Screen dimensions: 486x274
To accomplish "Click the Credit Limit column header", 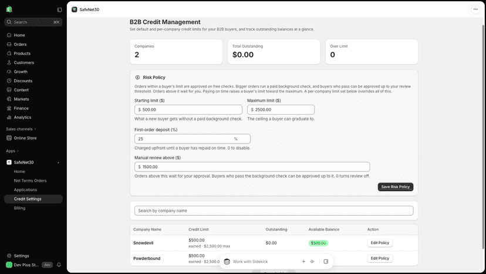I will click(x=198, y=229).
